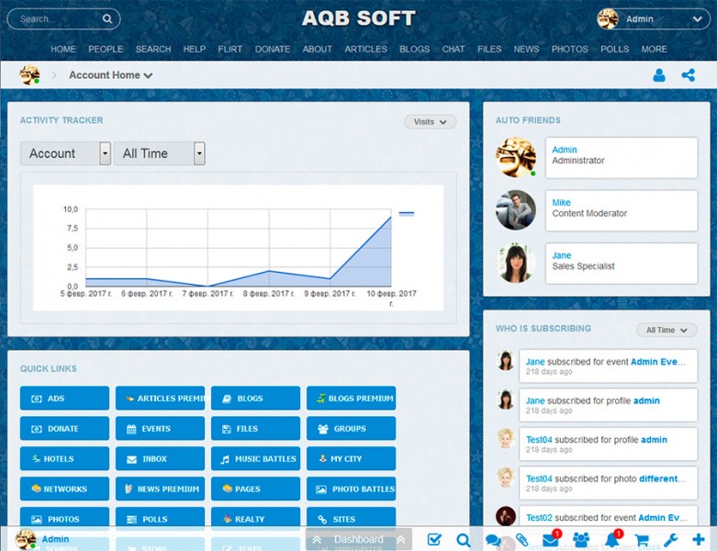The height and width of the screenshot is (551, 717).
Task: Click Admin's avatar in Auto Friends
Action: [x=516, y=157]
